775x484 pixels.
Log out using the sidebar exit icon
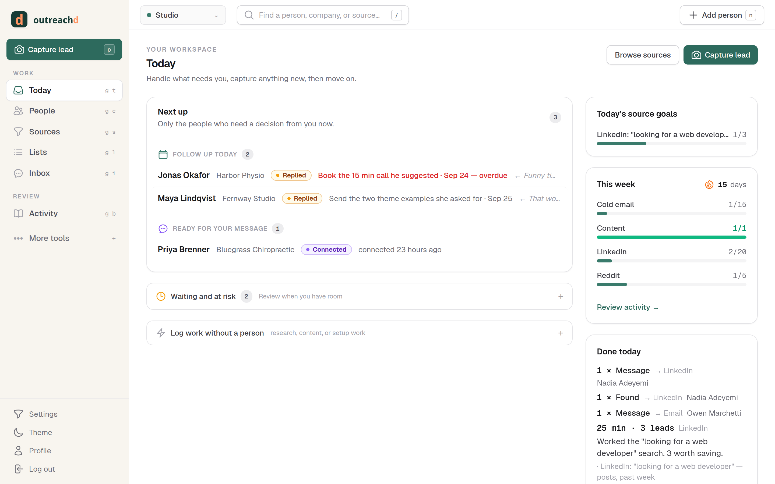point(19,469)
